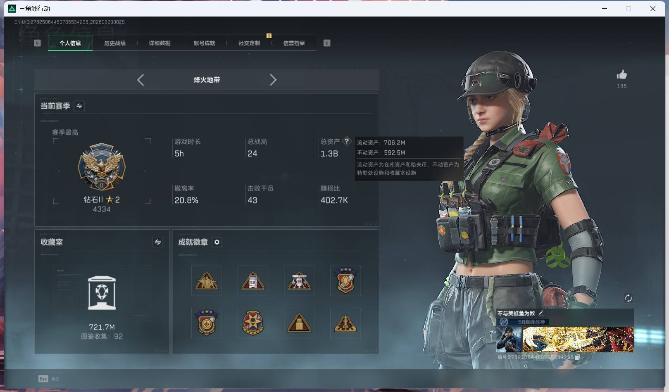Click the player avatar thumbnail
Screen dimensions: 669x392
pyautogui.click(x=509, y=340)
